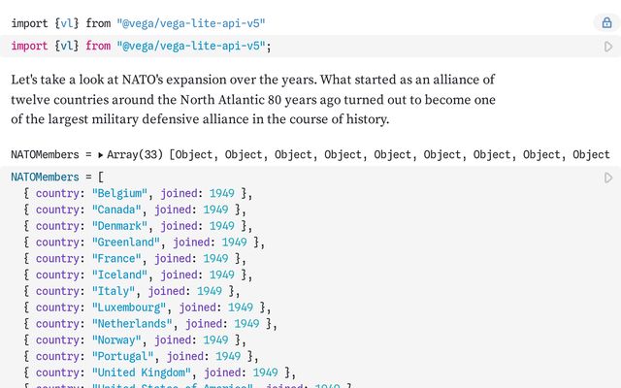Run the NATOMembers array code cell

click(x=608, y=178)
